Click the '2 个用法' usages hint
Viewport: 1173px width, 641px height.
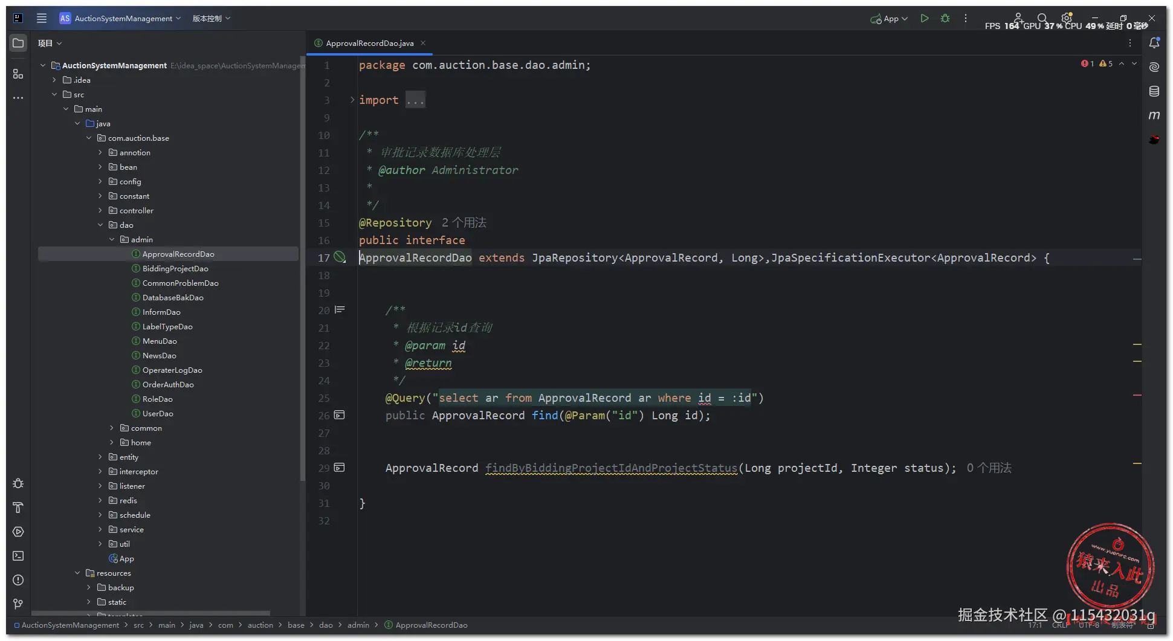point(464,222)
